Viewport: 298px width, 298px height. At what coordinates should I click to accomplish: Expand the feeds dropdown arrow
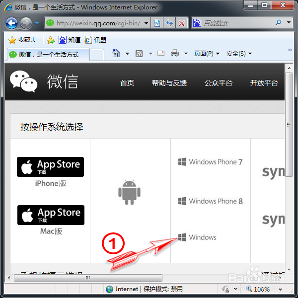coord(150,54)
